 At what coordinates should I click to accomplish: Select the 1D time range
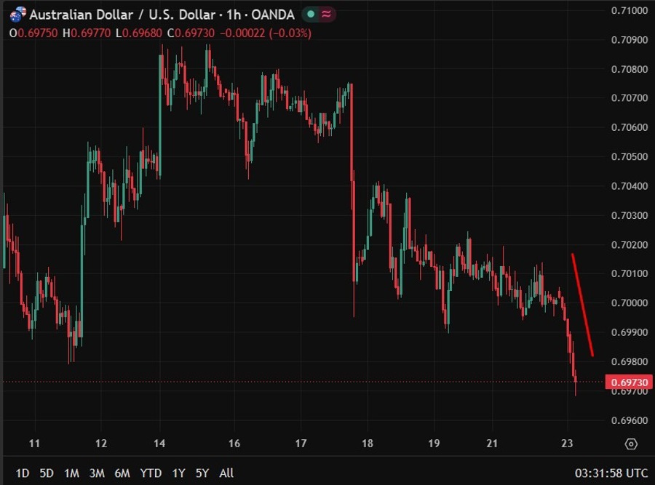coord(22,473)
